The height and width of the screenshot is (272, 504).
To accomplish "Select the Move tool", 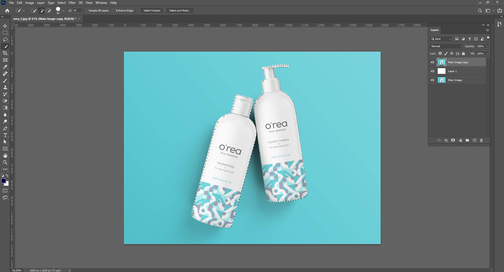I will point(5,26).
